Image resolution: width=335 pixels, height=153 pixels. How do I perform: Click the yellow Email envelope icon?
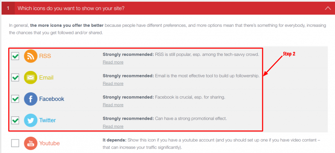click(30, 77)
